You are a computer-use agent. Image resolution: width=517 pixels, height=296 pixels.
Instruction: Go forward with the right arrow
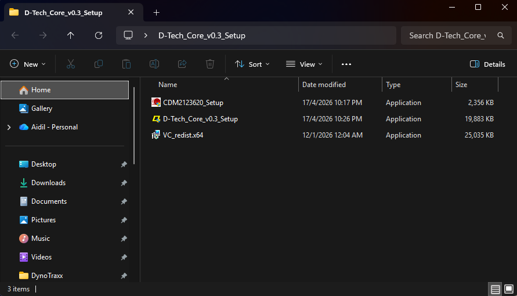coord(43,35)
